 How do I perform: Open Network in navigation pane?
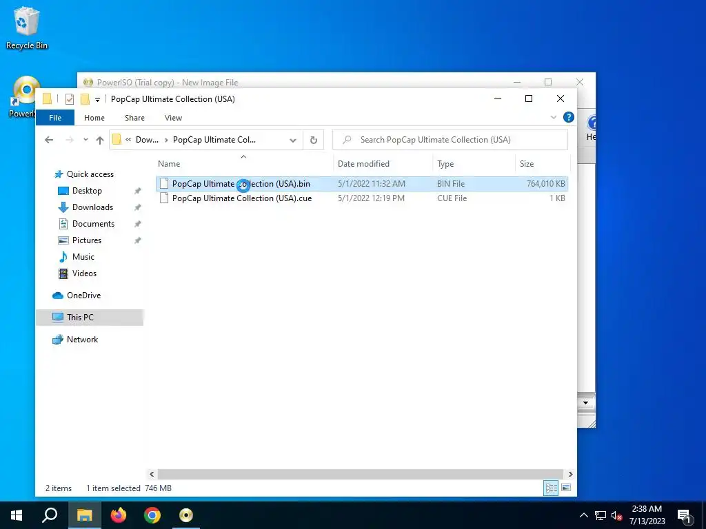[82, 340]
